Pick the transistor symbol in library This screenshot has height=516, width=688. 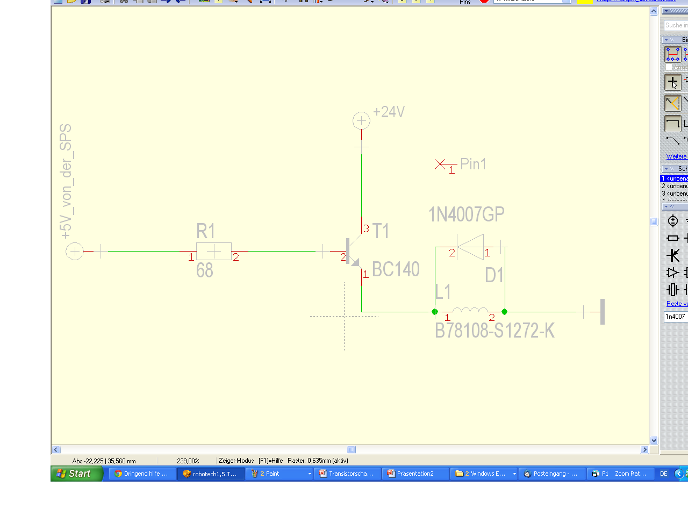pyautogui.click(x=673, y=255)
